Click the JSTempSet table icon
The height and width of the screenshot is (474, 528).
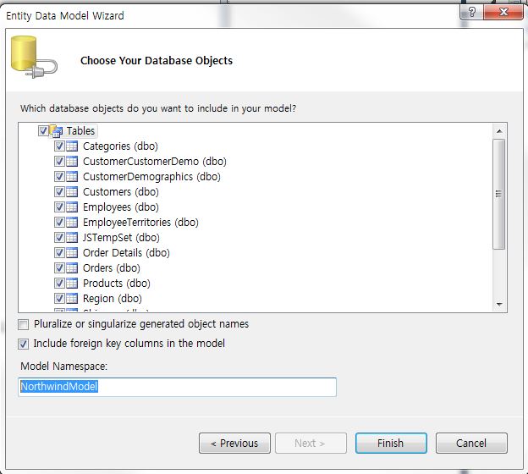pyautogui.click(x=72, y=238)
